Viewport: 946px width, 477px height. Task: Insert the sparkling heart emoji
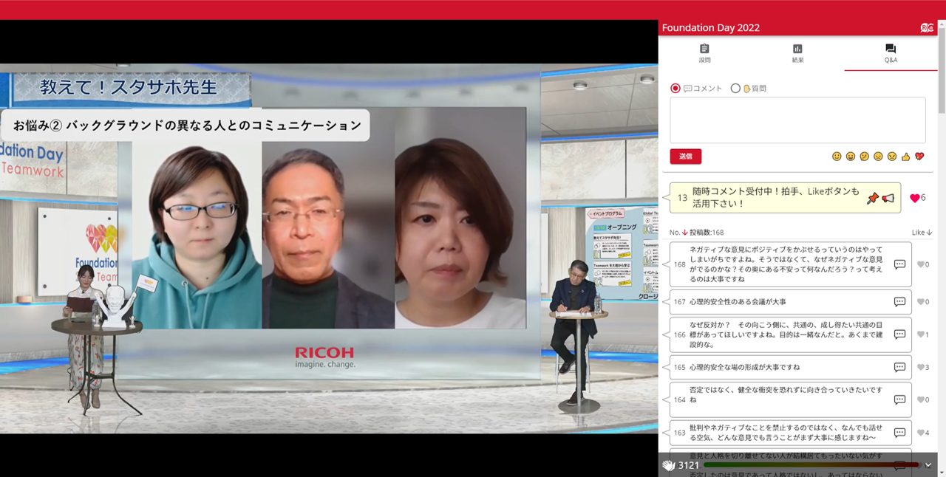click(x=919, y=157)
